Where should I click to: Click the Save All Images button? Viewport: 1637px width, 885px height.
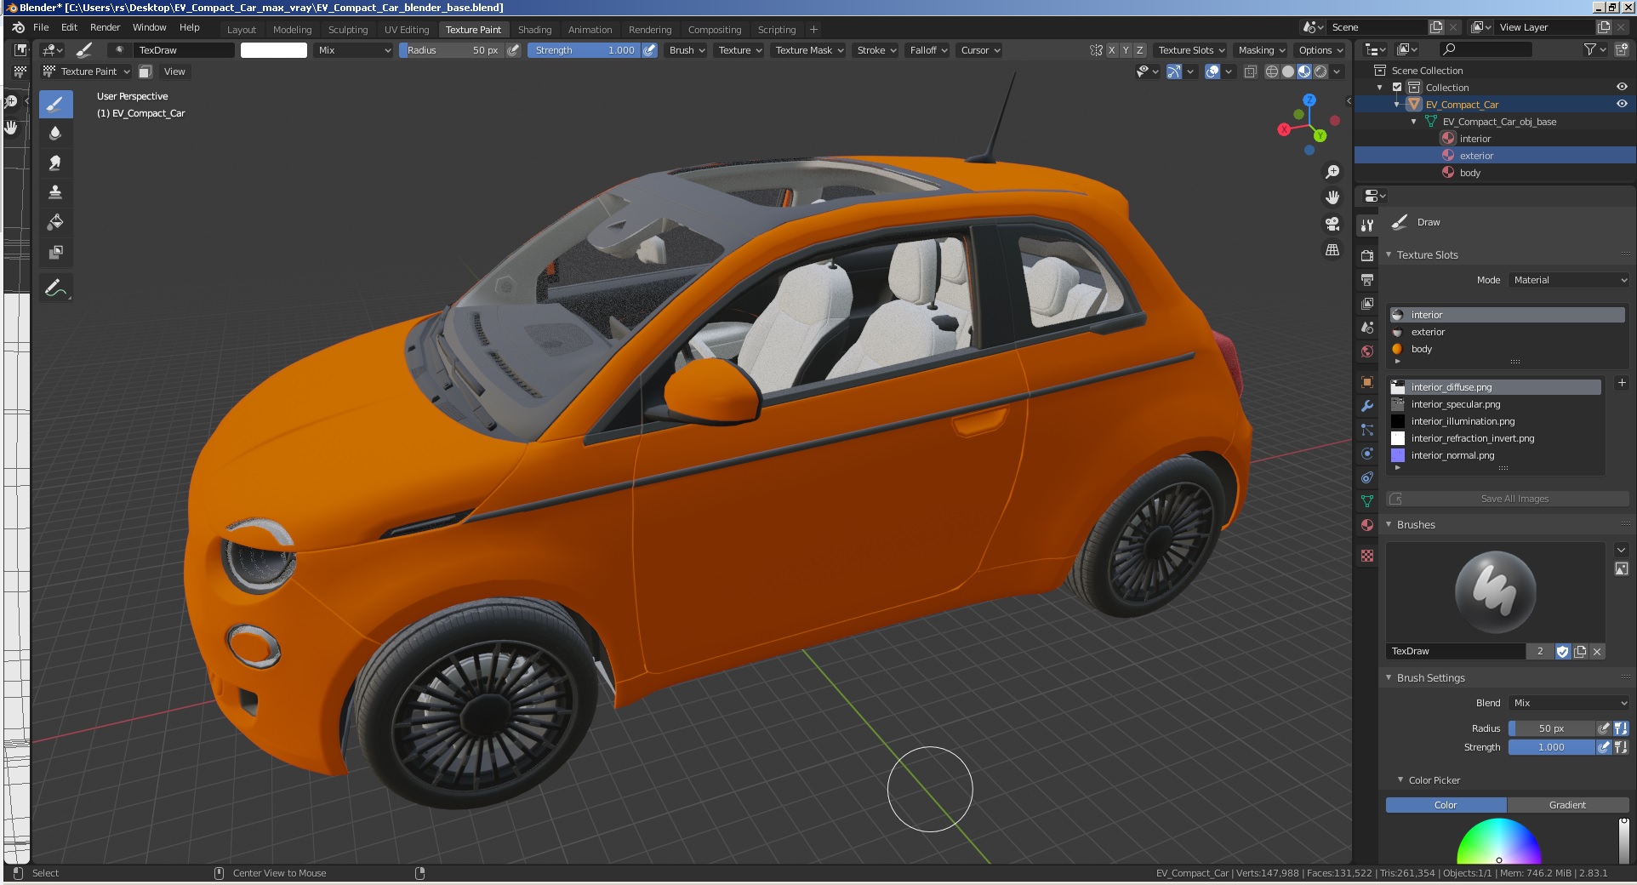click(x=1508, y=499)
